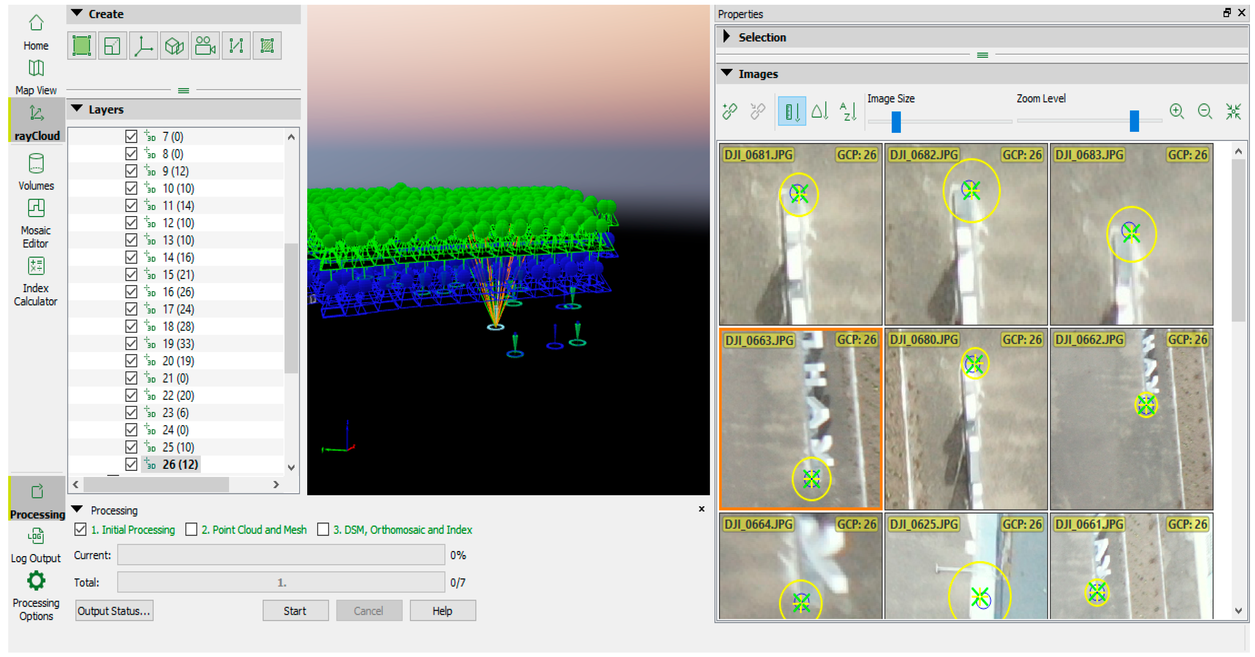Click the Image Size slider handle

point(896,121)
